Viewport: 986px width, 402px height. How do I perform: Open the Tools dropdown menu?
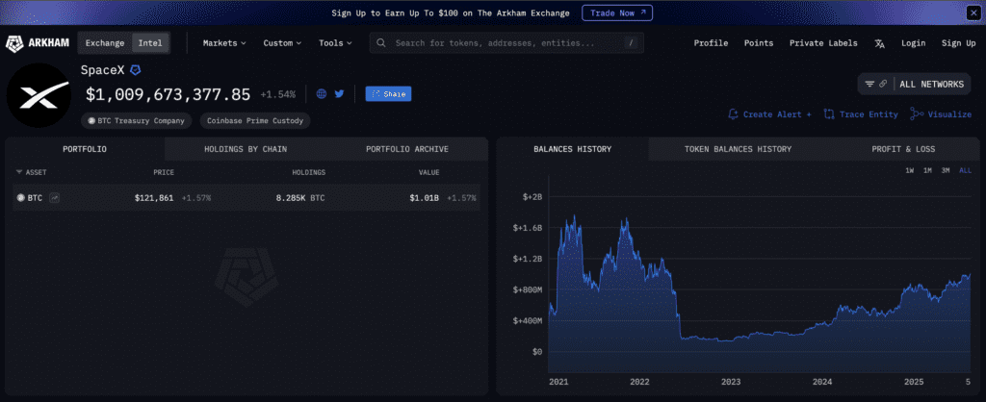[335, 43]
